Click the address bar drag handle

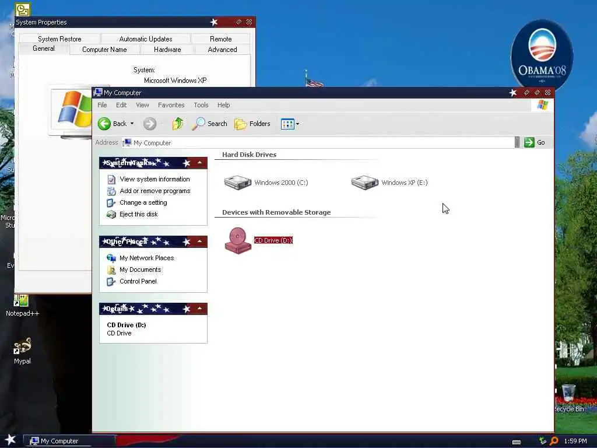click(517, 142)
